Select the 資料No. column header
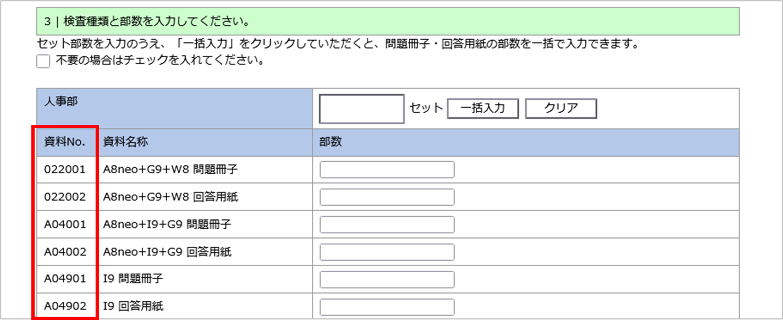Viewport: 783px width, 320px height. point(65,142)
